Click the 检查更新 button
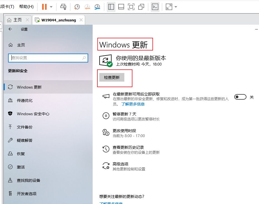259x204 pixels. (112, 77)
